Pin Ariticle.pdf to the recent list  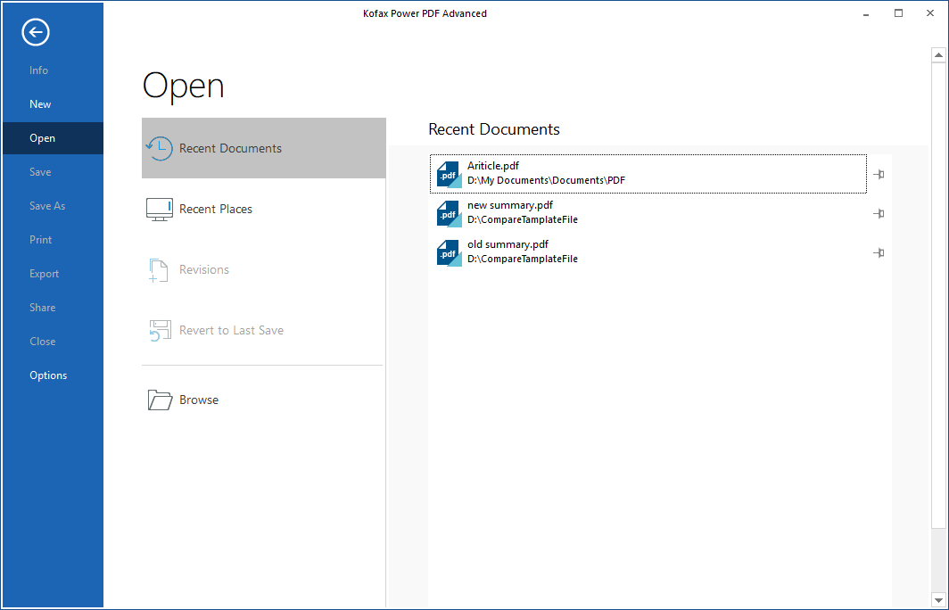(x=878, y=175)
